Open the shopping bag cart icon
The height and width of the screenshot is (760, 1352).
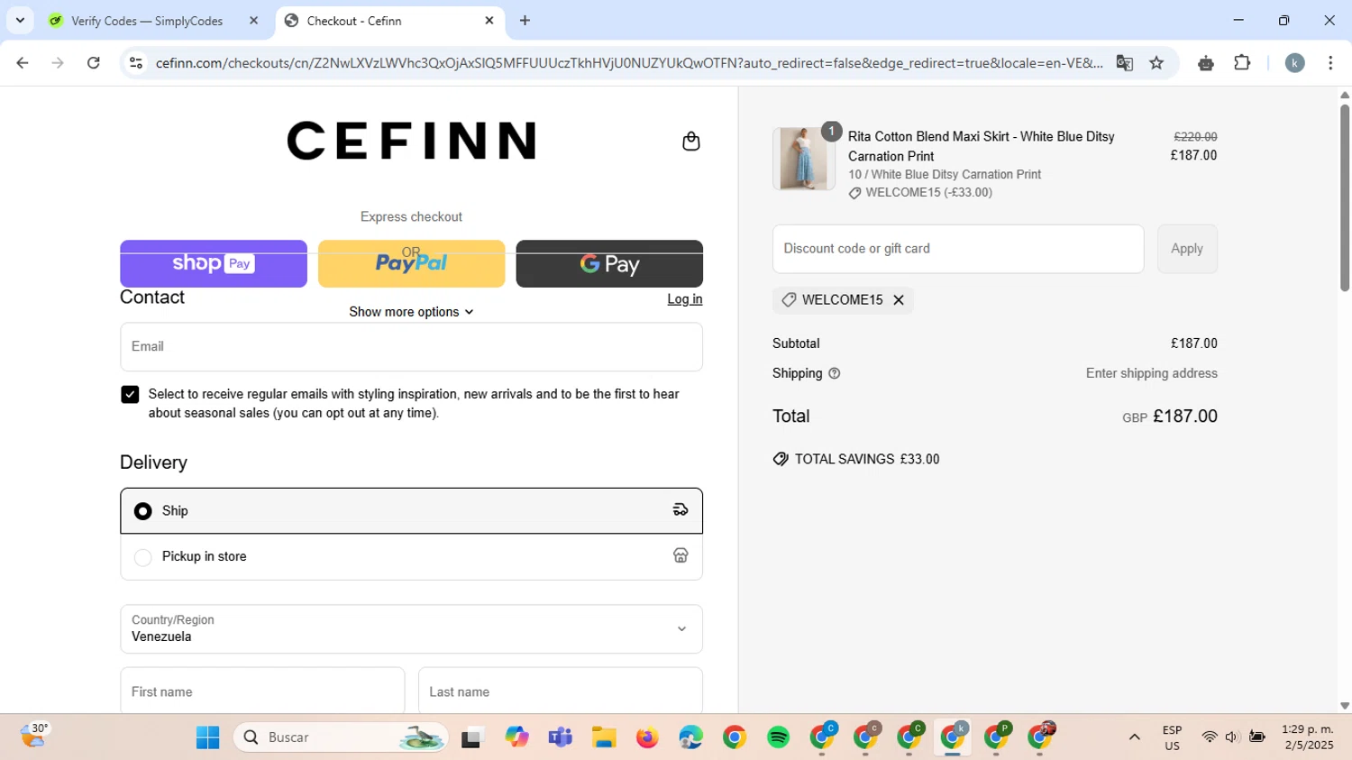pos(691,142)
